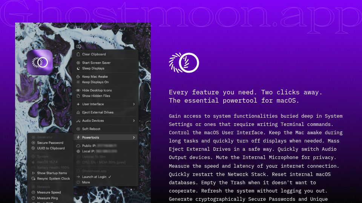Click the Resync System Clock icon
The width and height of the screenshot is (362, 203).
tap(33, 179)
